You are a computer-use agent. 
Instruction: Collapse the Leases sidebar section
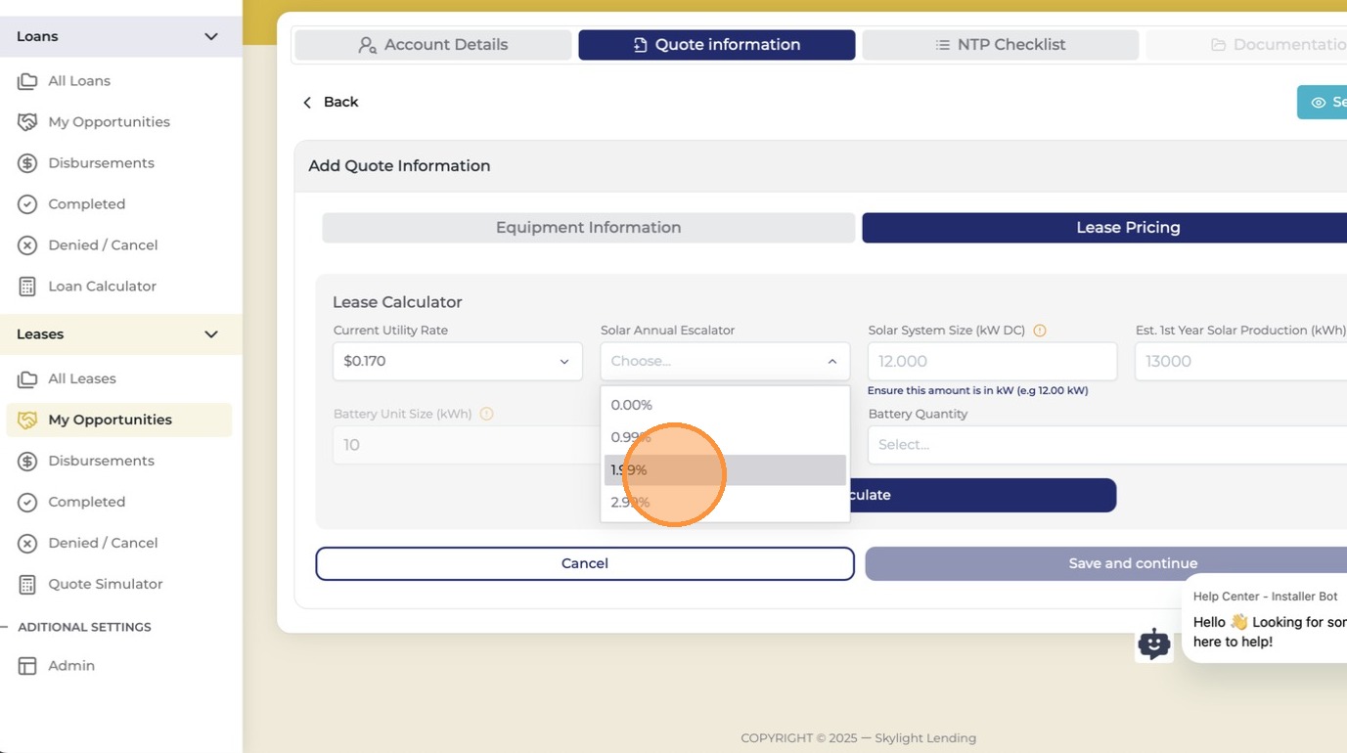pos(211,334)
